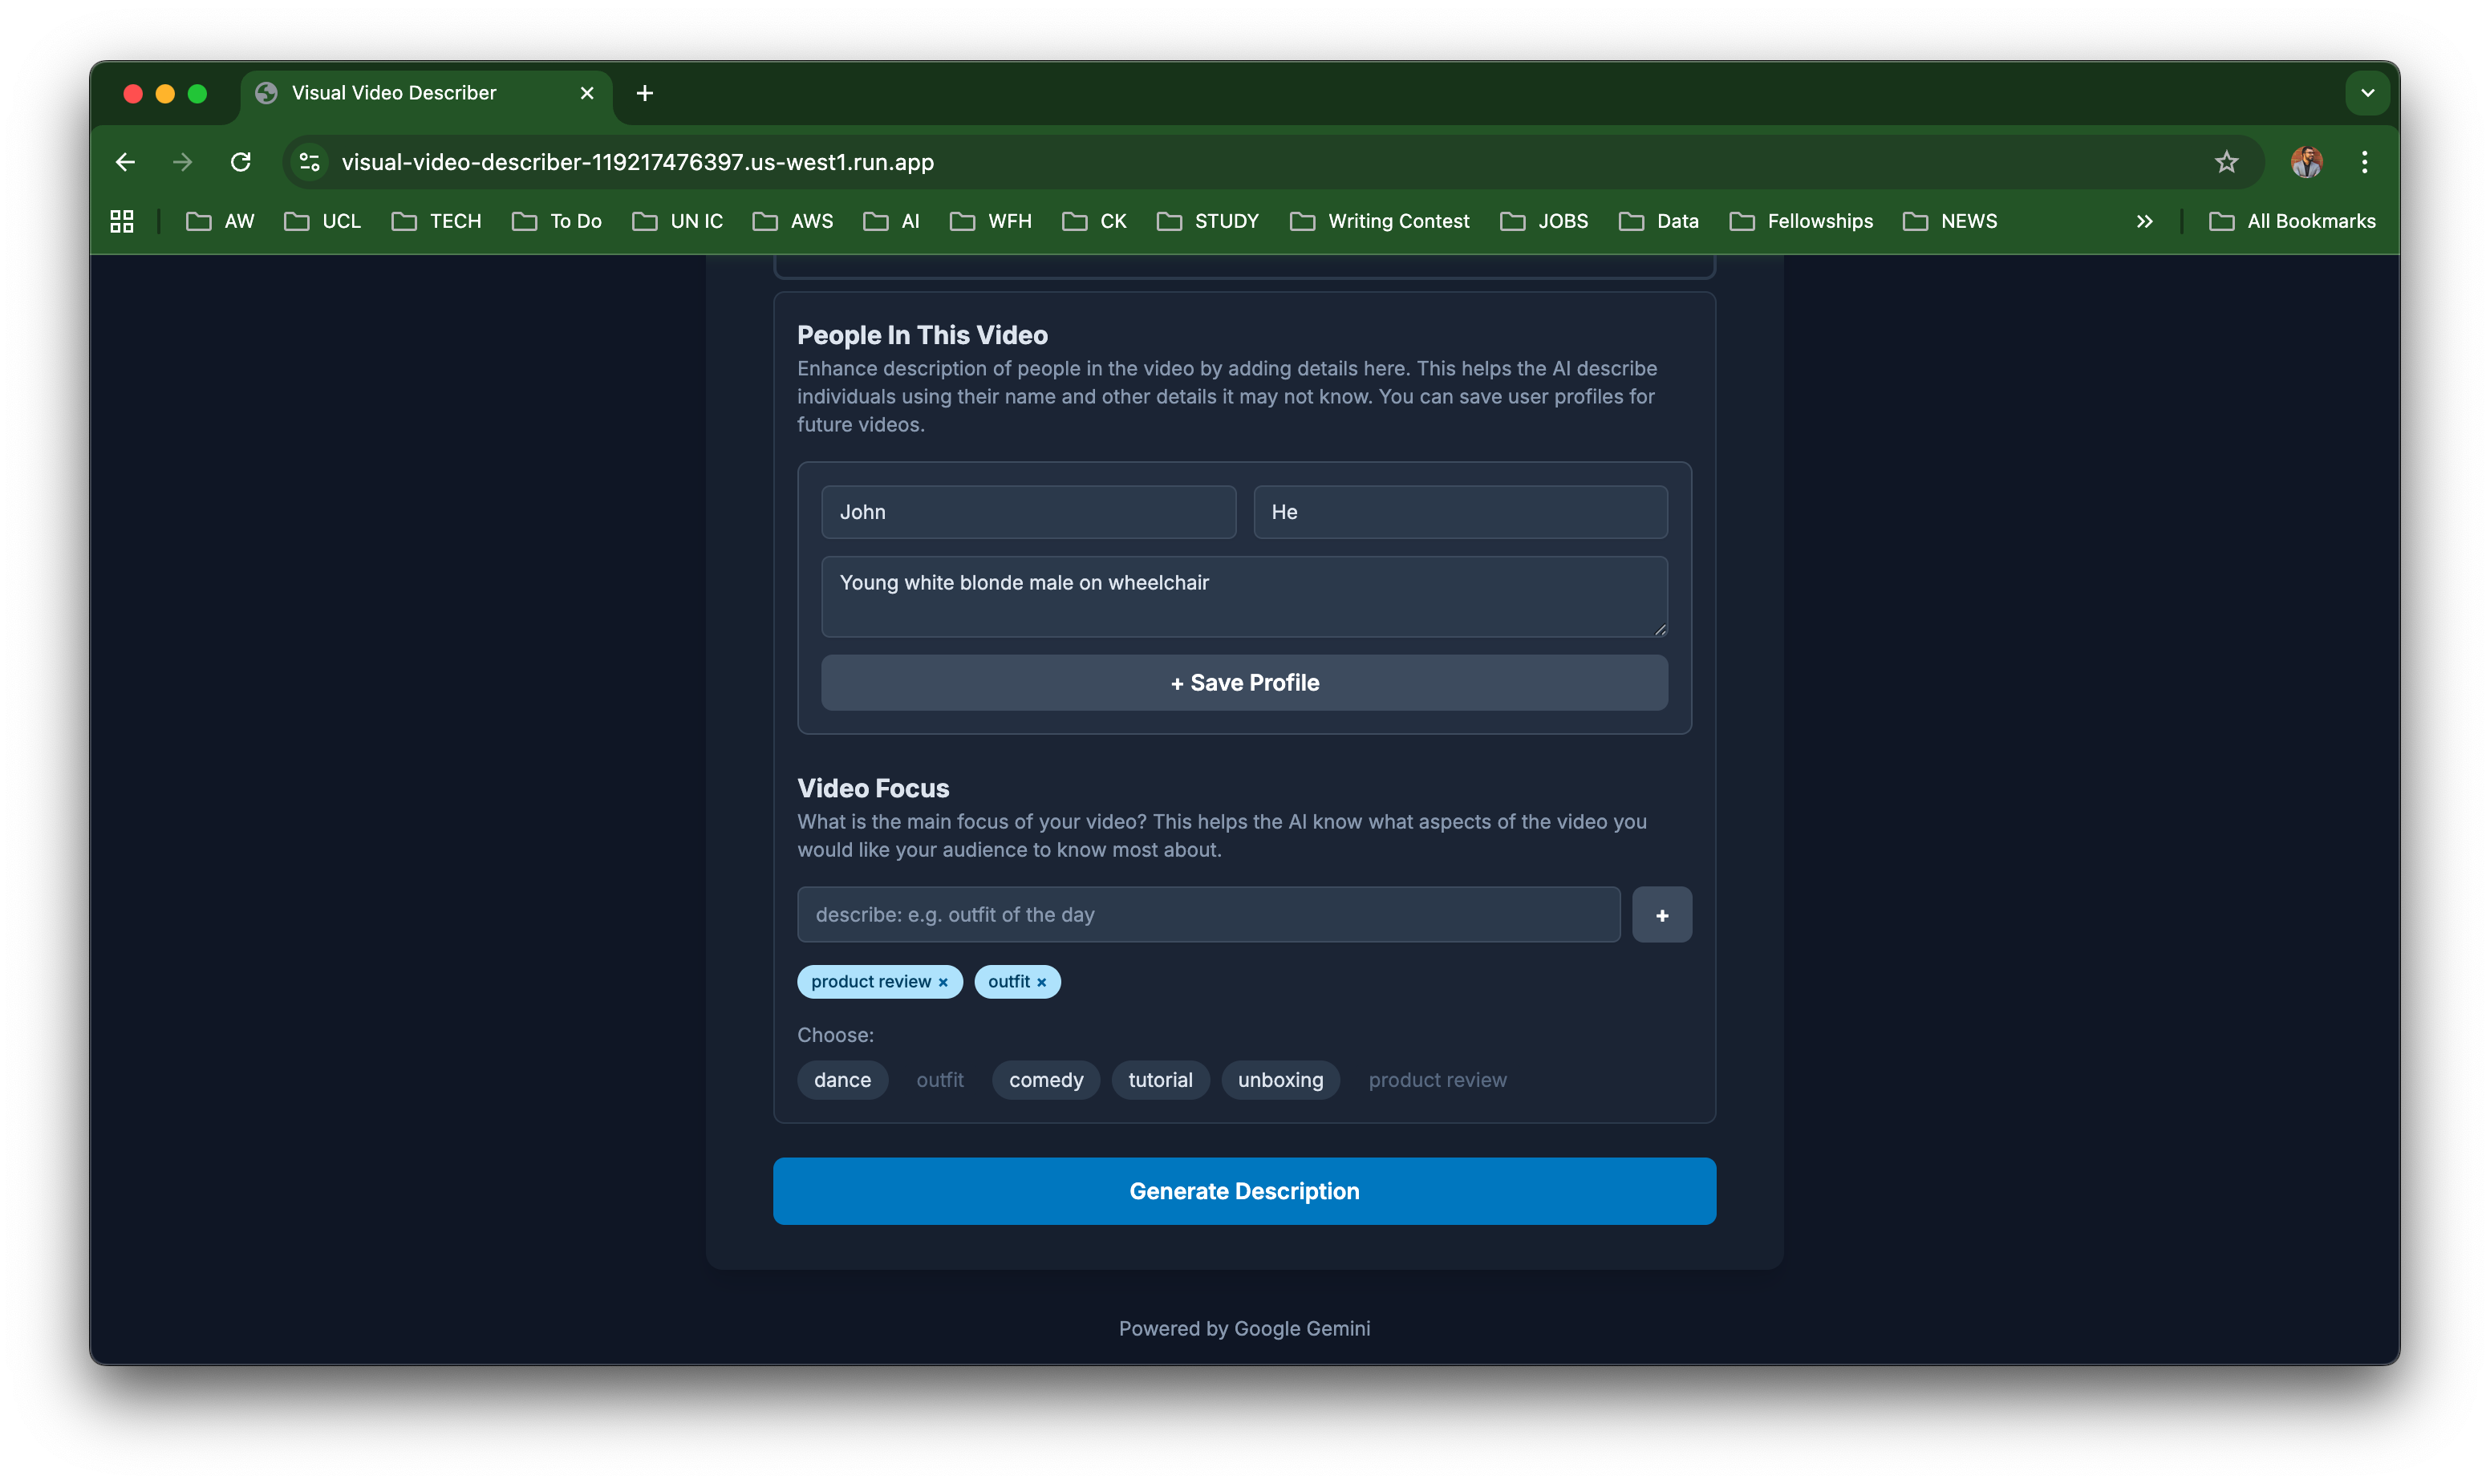Reload the current page

click(240, 162)
